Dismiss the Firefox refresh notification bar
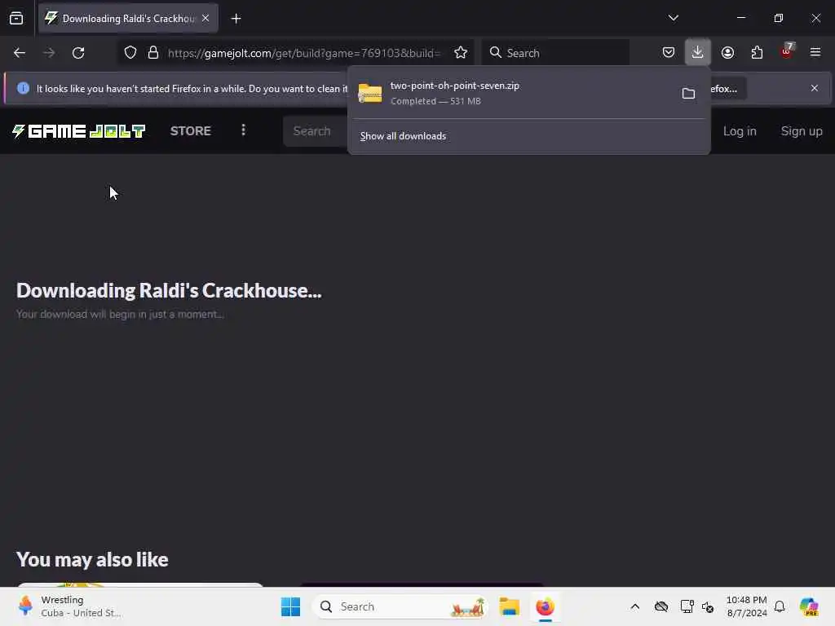 [x=815, y=88]
